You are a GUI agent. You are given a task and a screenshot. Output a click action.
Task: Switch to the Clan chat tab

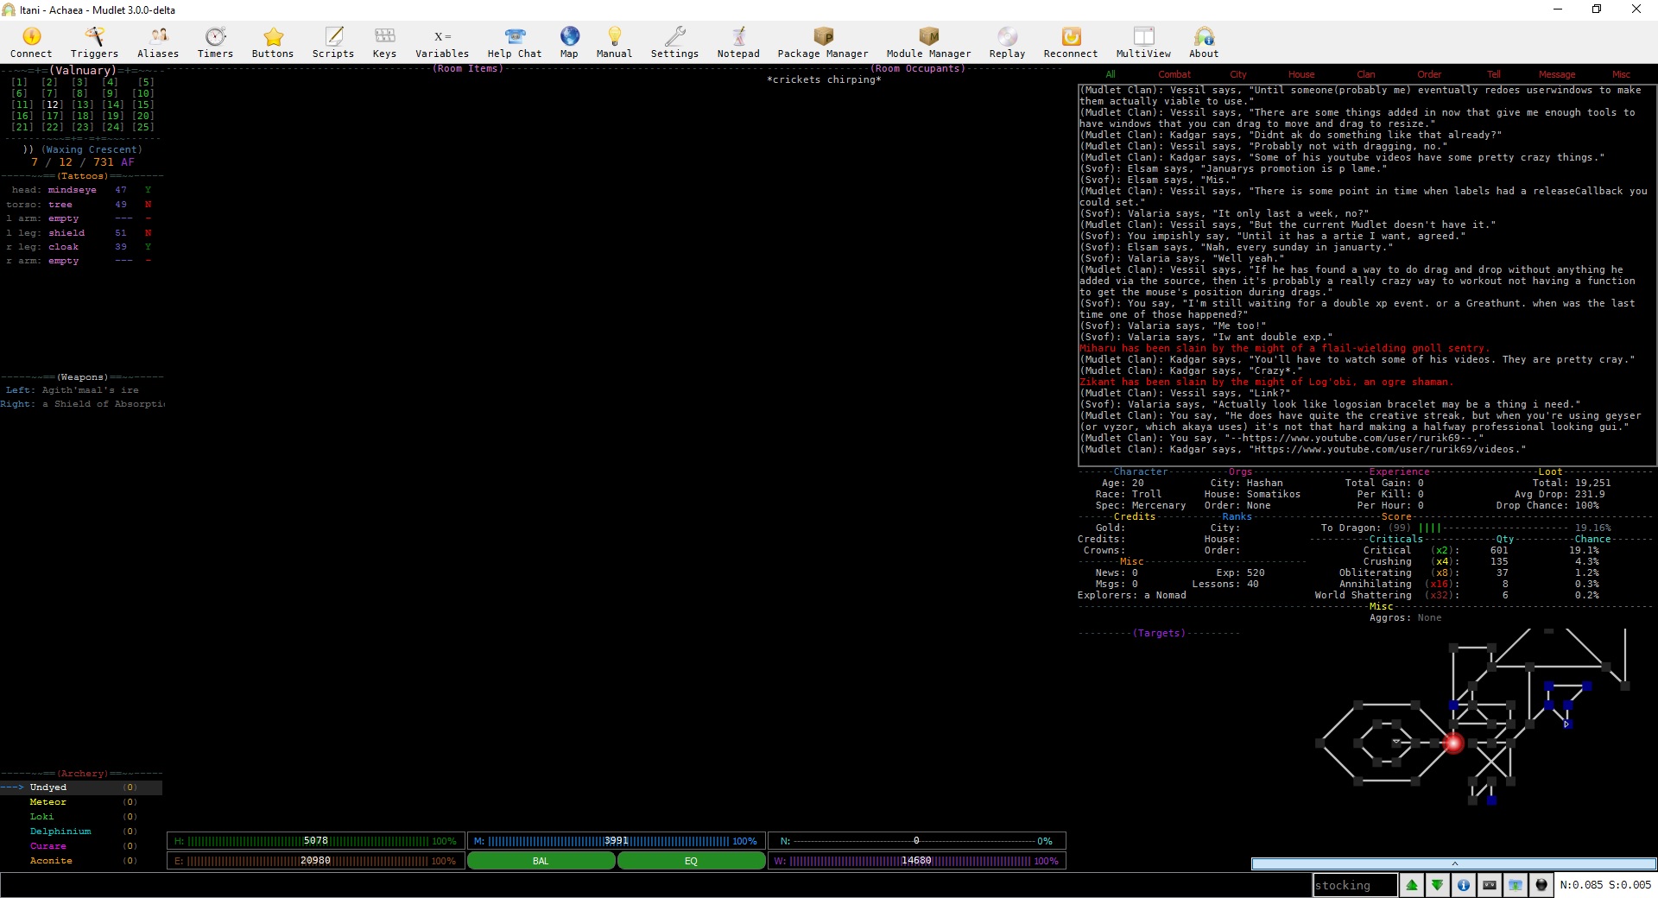[x=1366, y=74]
